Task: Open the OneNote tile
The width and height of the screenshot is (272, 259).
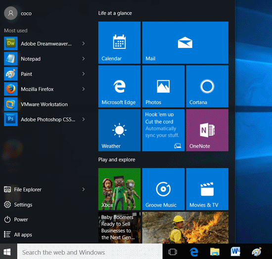Action: pos(207,130)
